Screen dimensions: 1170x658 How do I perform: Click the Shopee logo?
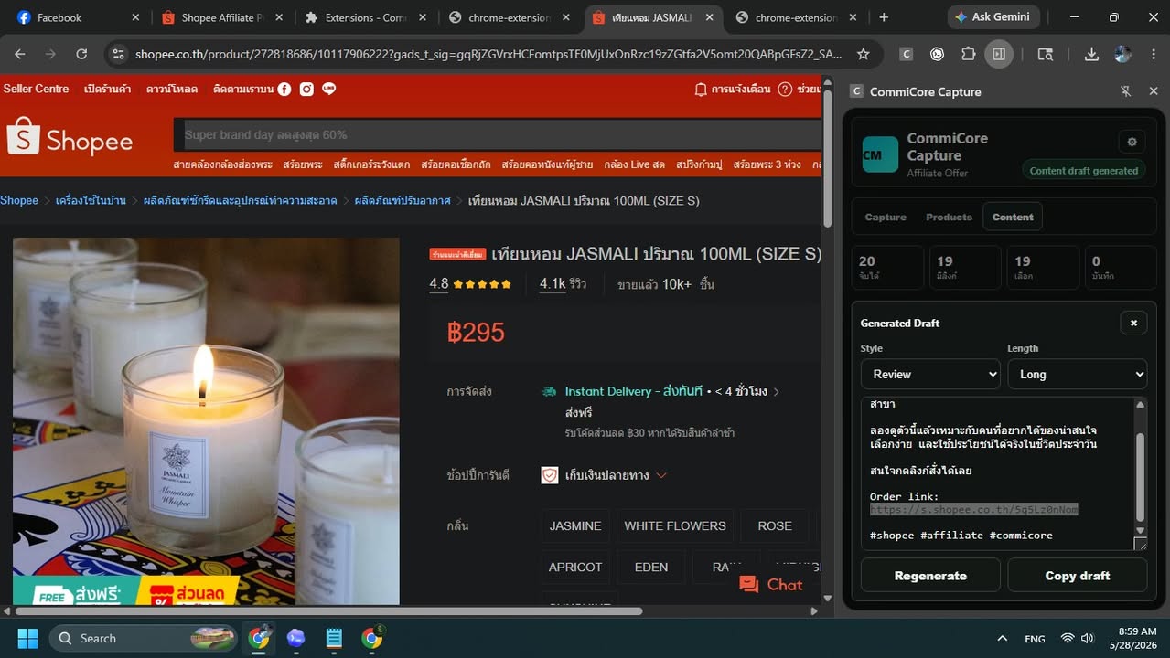pyautogui.click(x=70, y=136)
